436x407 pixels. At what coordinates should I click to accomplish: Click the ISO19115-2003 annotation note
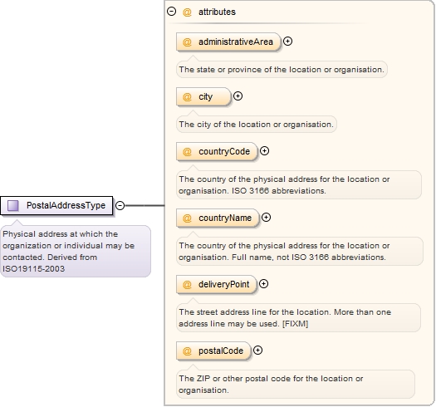coord(76,251)
